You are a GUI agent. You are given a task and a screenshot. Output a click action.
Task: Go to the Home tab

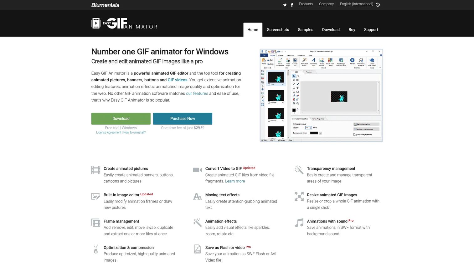253,30
